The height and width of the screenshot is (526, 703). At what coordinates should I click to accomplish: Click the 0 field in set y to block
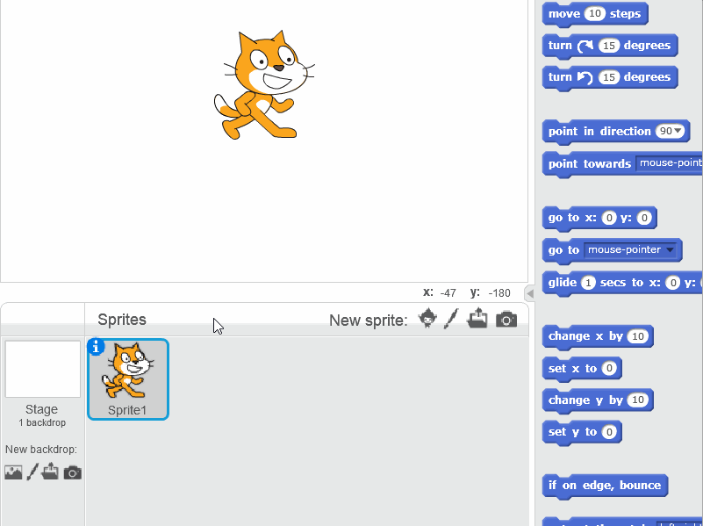coord(609,432)
